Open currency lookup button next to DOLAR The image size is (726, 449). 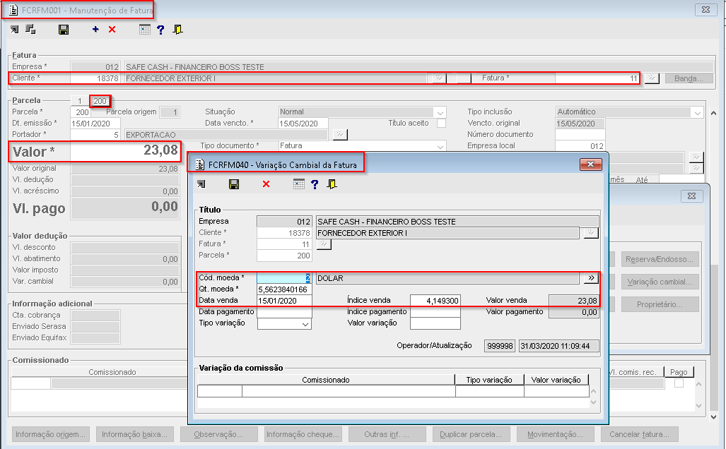tap(590, 279)
